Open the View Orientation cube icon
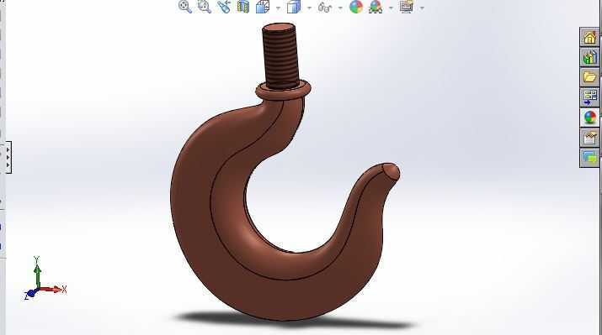This screenshot has height=335, width=602. (263, 7)
